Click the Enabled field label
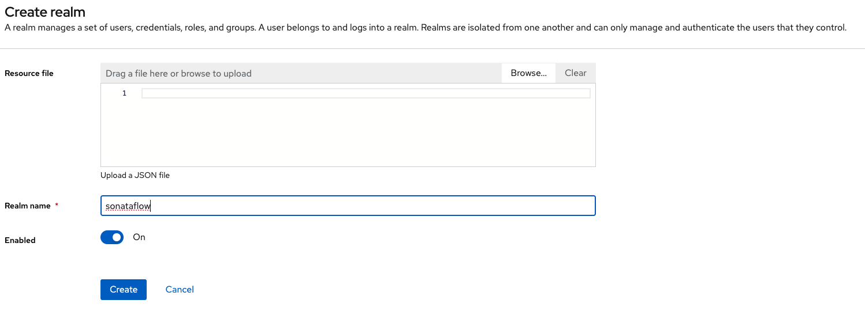The height and width of the screenshot is (315, 865). 20,241
